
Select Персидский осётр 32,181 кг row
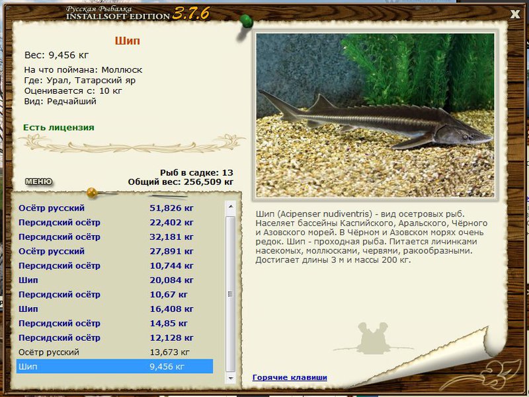[114, 237]
